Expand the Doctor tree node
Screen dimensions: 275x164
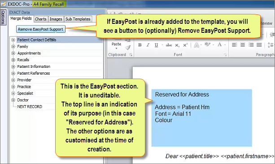[13, 100]
